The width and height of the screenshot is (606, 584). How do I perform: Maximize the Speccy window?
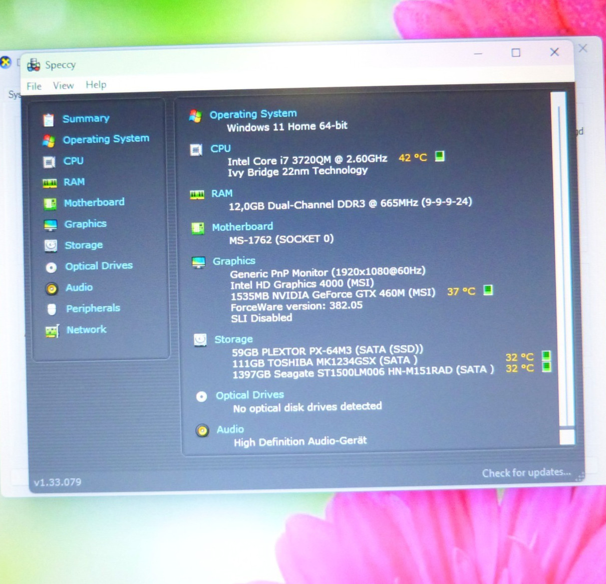point(516,53)
